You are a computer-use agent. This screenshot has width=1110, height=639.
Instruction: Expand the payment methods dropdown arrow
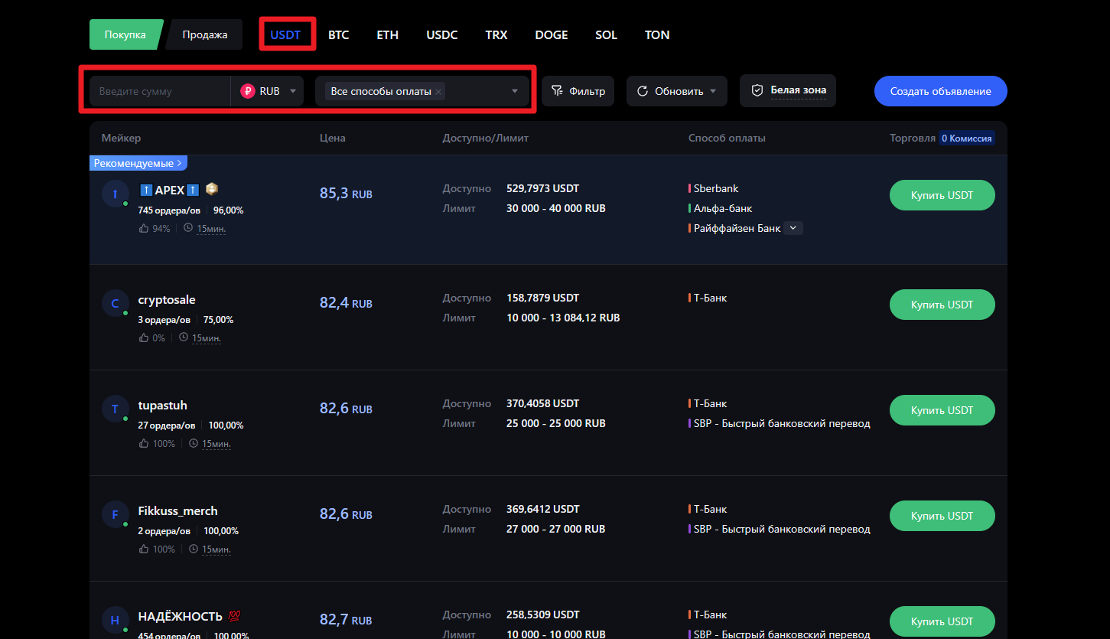click(x=515, y=91)
